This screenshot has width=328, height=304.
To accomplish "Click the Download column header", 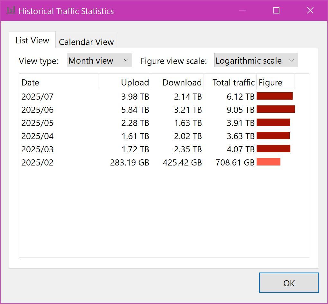I will (178, 83).
